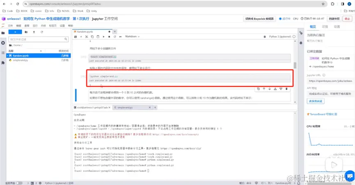
Task: Open the anleeos1 breadcrumb link
Action: pyautogui.click(x=14, y=19)
